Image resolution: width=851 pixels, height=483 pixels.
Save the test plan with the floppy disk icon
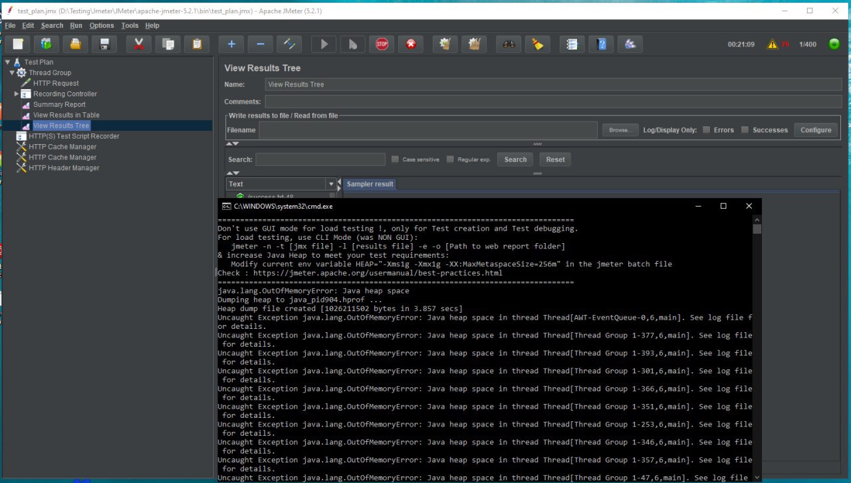pos(104,45)
